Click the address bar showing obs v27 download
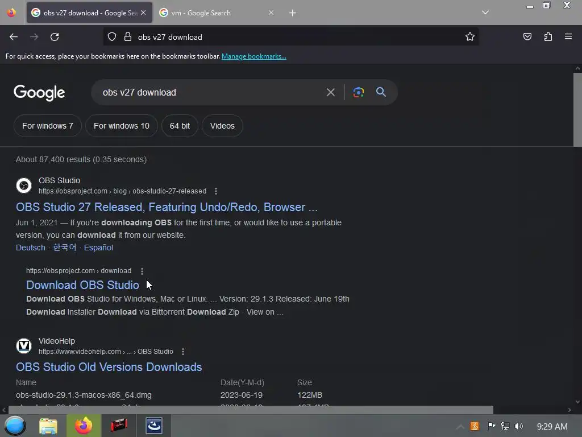The height and width of the screenshot is (437, 582). click(290, 37)
